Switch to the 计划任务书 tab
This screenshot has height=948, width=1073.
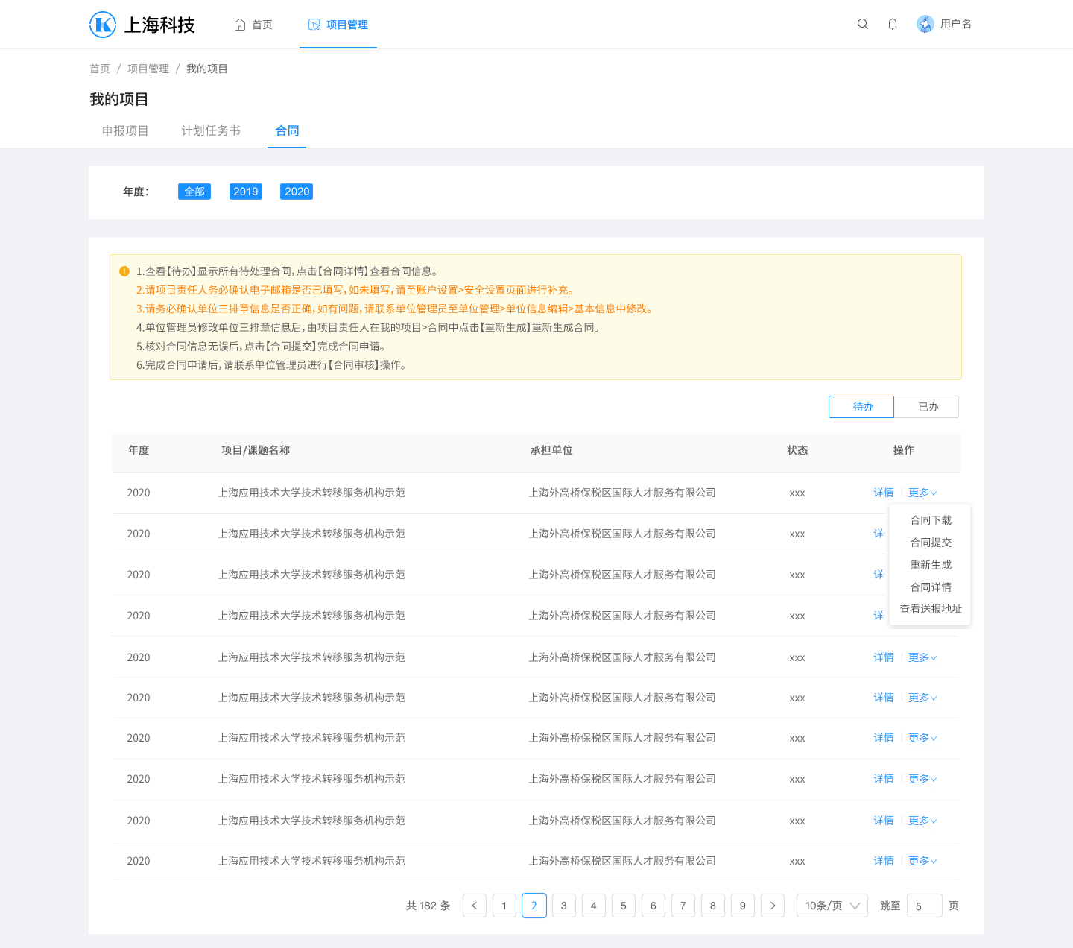tap(211, 130)
